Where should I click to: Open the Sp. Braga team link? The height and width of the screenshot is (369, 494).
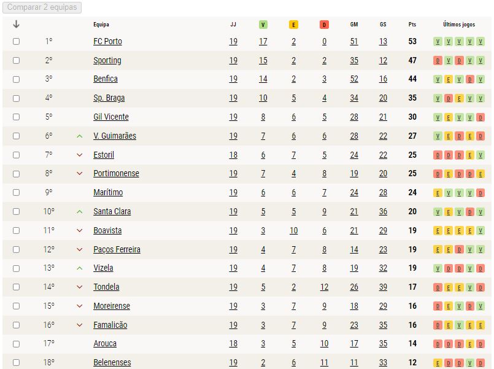click(109, 98)
